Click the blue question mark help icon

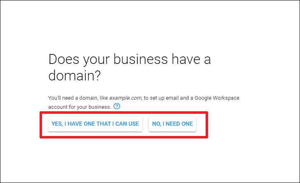click(x=117, y=106)
